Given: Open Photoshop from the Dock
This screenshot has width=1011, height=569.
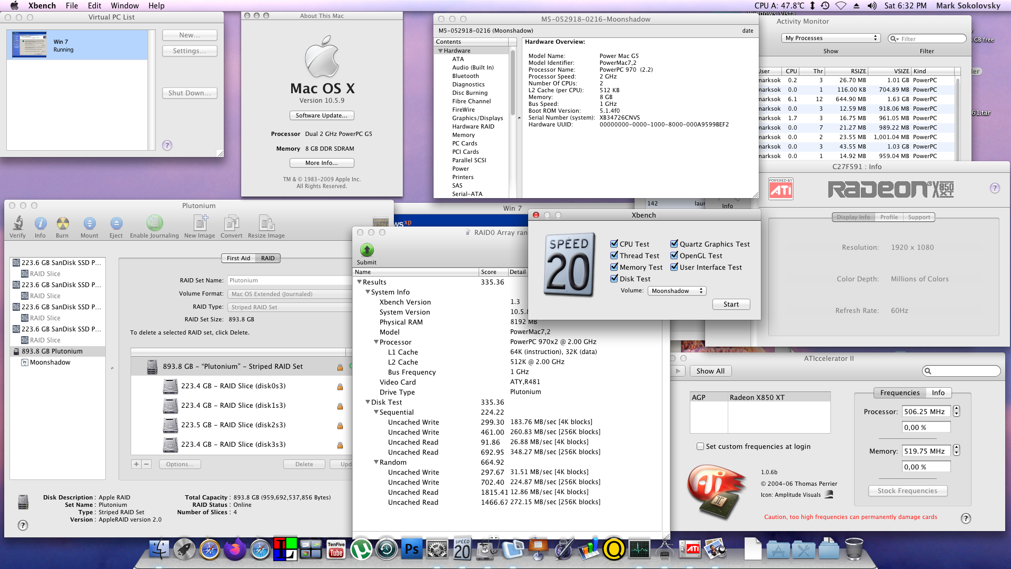Looking at the screenshot, I should coord(411,550).
